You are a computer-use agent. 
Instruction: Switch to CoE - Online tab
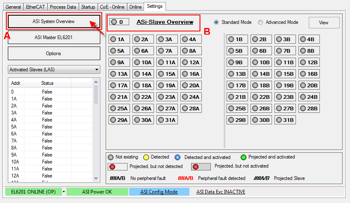112,7
